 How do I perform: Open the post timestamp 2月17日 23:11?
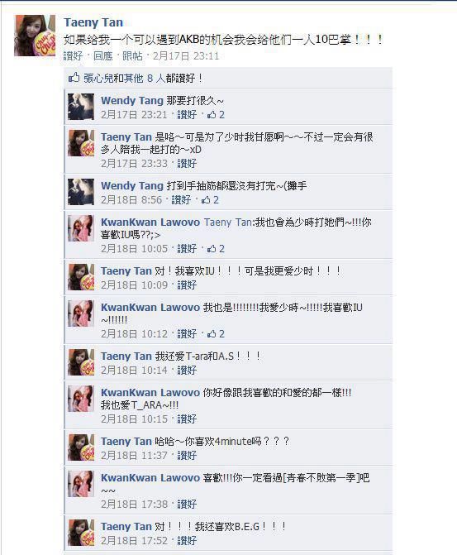(186, 56)
